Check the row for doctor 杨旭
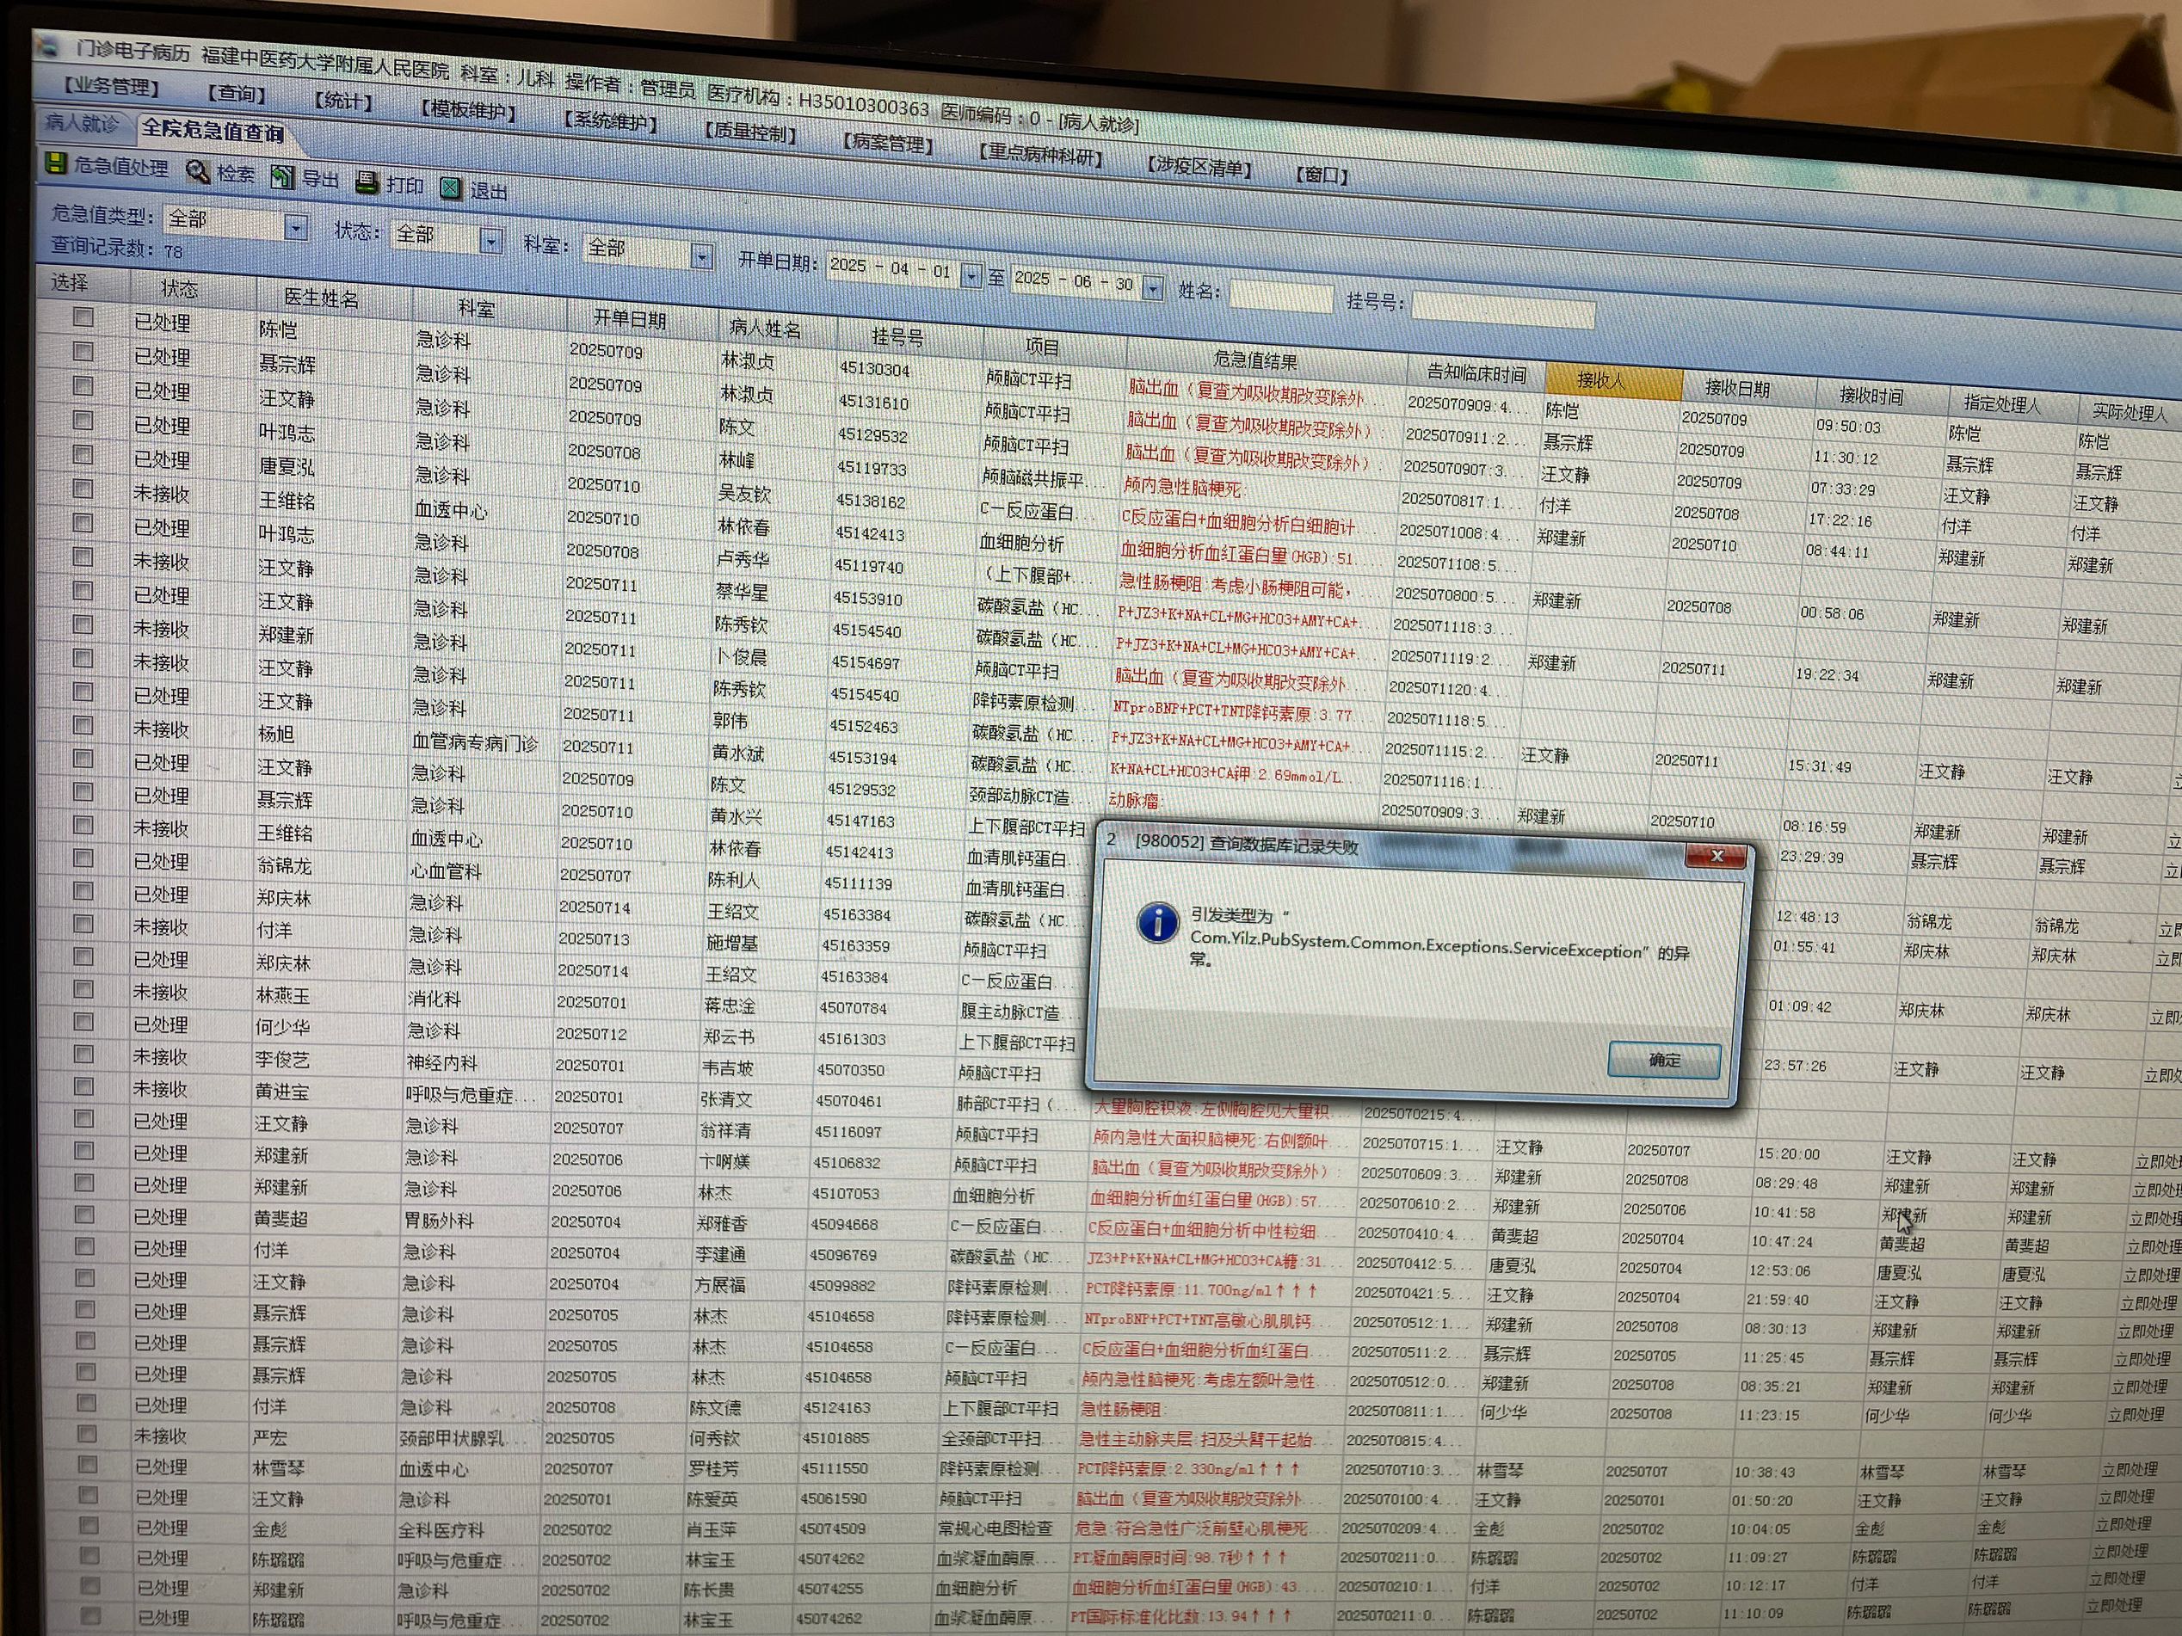The image size is (2182, 1636). (83, 725)
